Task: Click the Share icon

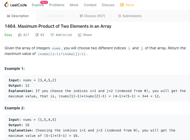Action: 79,35
